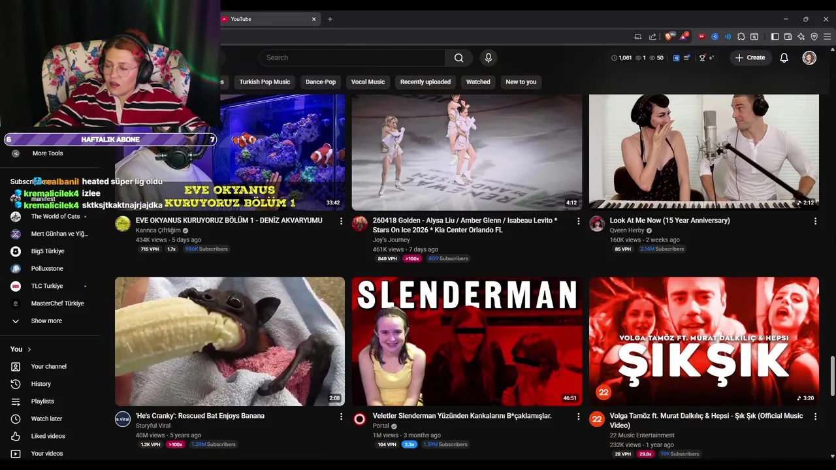This screenshot has width=836, height=470.
Task: Open the ŞIKŞIK music video thumbnail
Action: (x=704, y=341)
